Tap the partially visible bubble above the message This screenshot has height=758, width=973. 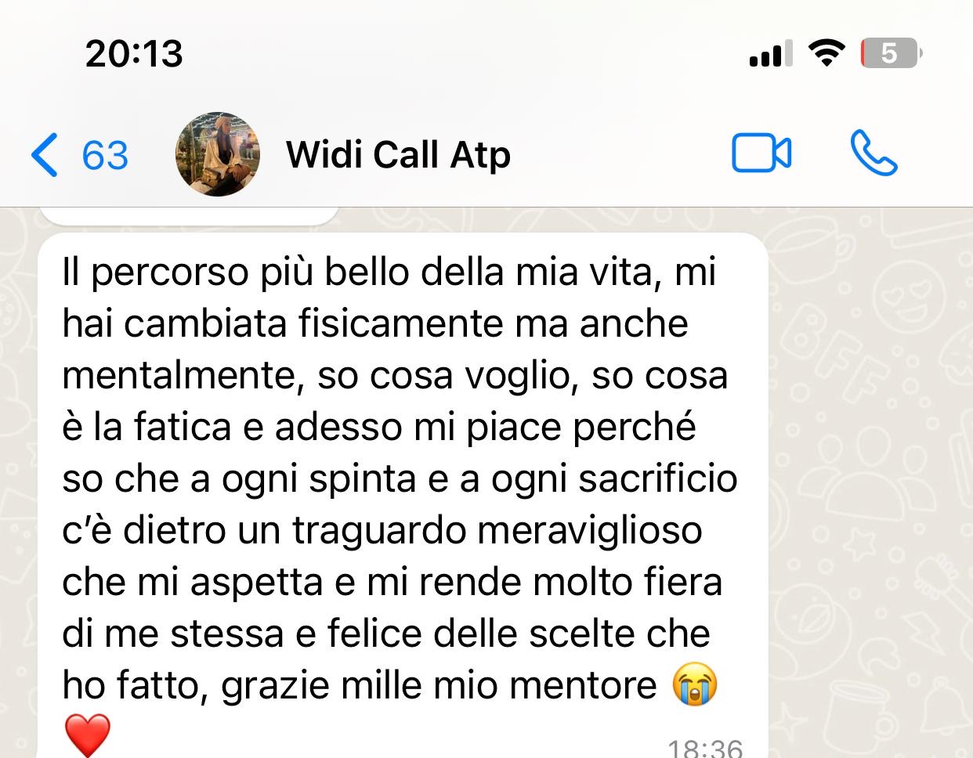click(188, 216)
